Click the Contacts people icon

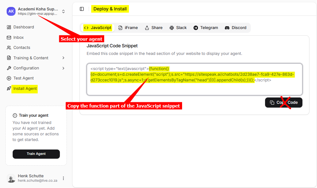click(9, 48)
